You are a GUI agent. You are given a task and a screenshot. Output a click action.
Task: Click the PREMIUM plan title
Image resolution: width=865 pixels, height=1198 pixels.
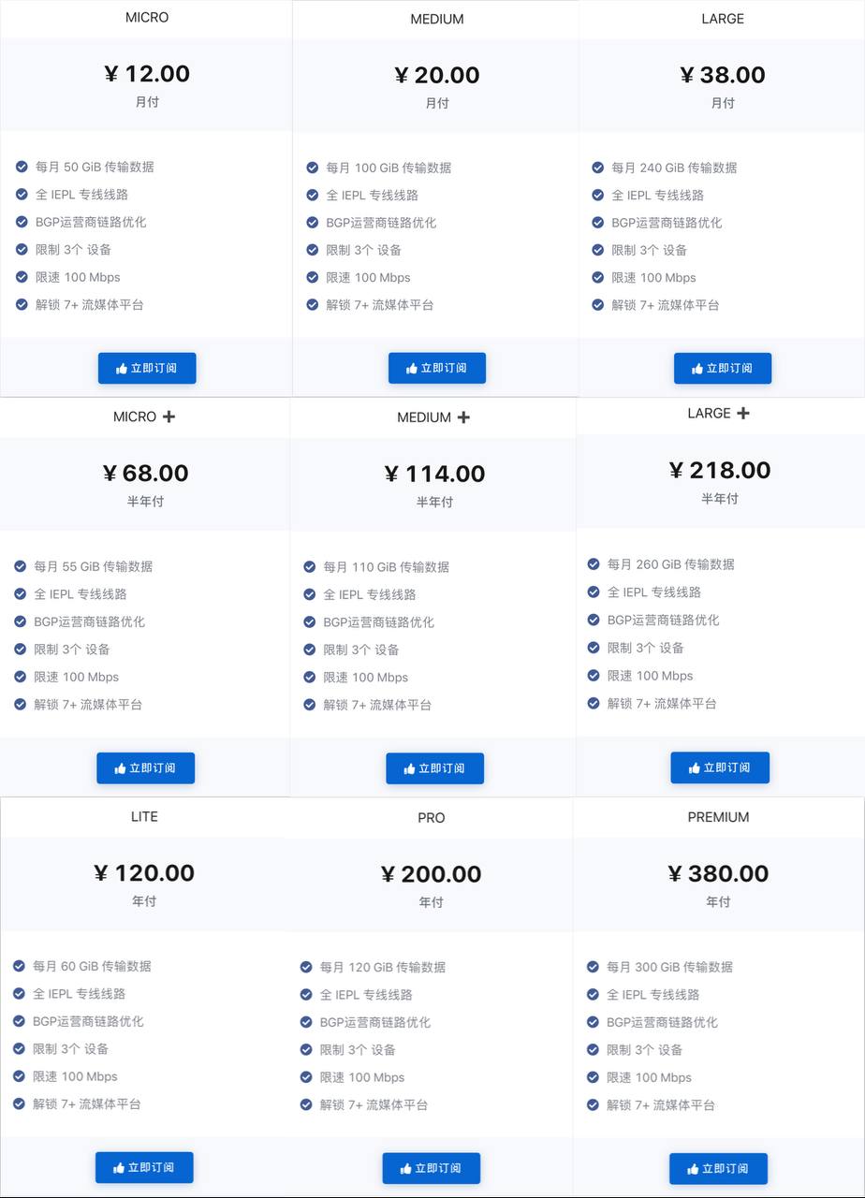pyautogui.click(x=718, y=817)
